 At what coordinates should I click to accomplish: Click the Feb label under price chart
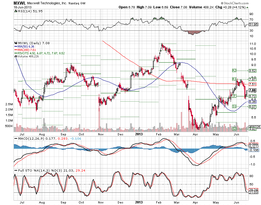point(158,134)
